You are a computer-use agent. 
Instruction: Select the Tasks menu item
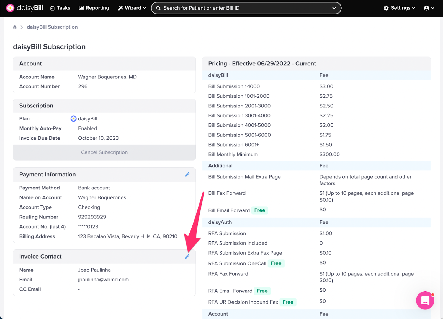63,8
